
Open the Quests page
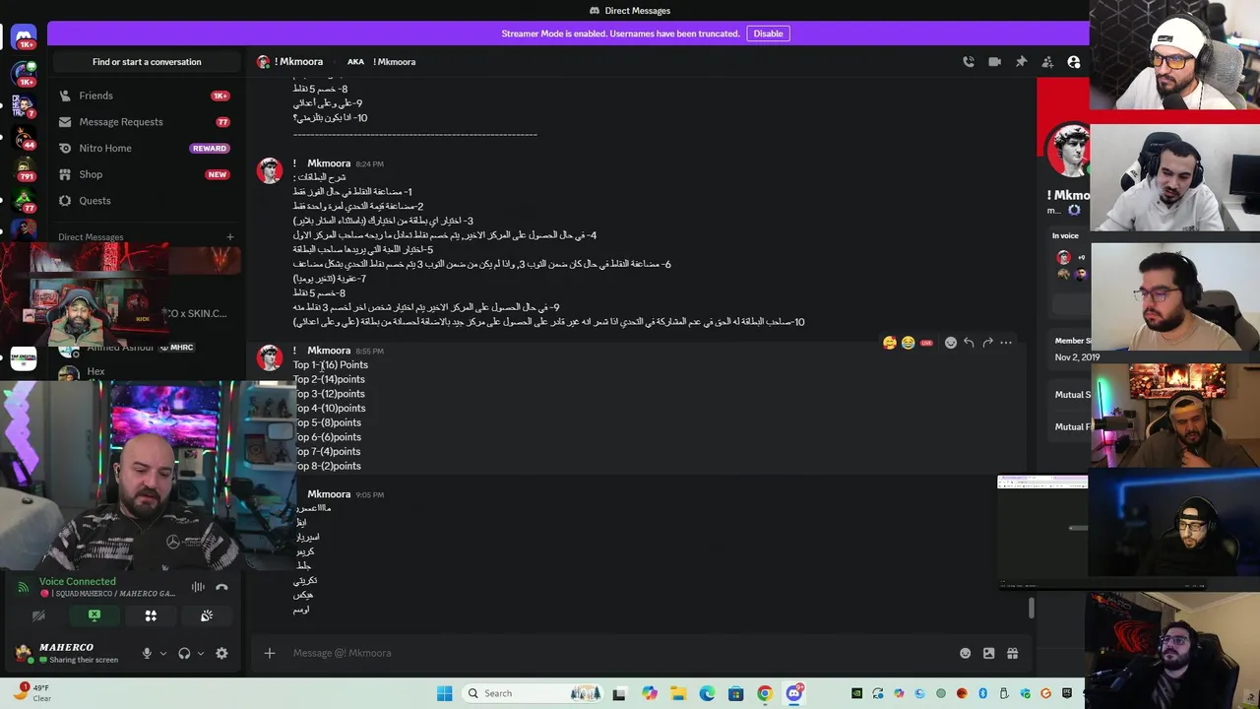click(x=147, y=201)
